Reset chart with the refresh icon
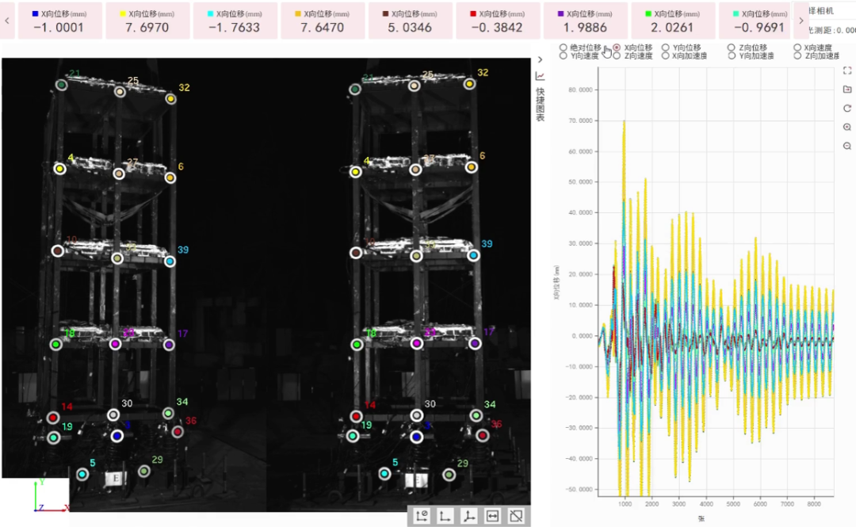This screenshot has height=527, width=856. click(847, 108)
